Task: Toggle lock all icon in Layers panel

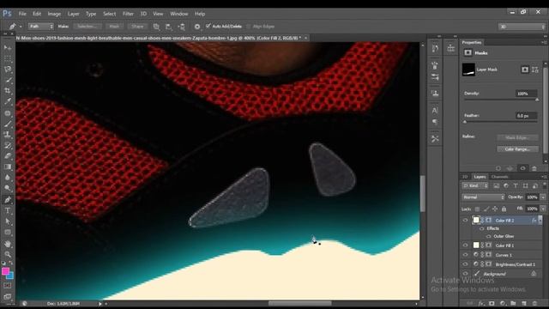Action: (504, 209)
